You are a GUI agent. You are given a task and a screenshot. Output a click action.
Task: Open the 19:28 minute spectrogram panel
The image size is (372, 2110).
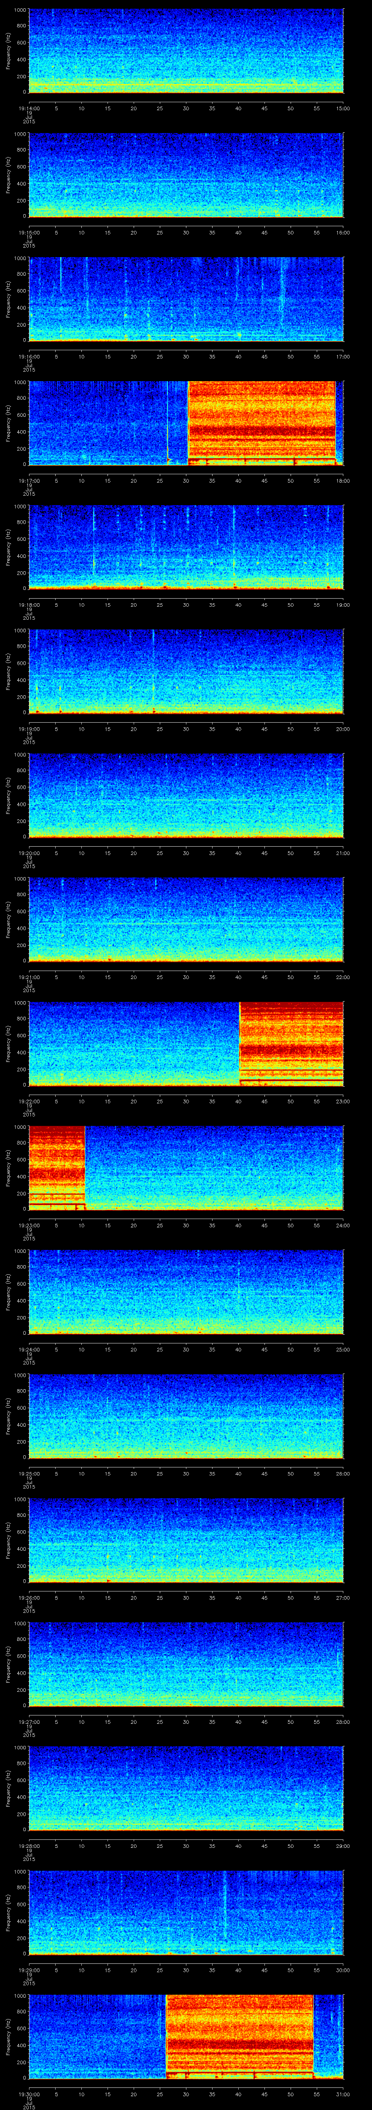[186, 1788]
